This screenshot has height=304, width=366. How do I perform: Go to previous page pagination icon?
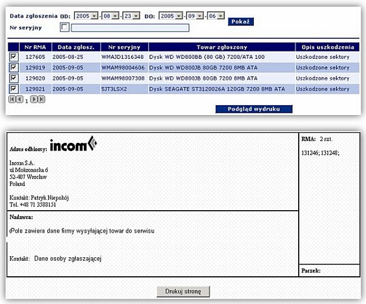click(19, 100)
